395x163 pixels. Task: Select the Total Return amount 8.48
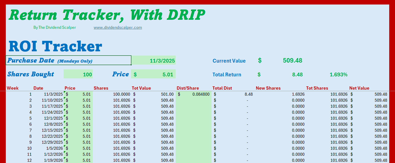pos(297,75)
